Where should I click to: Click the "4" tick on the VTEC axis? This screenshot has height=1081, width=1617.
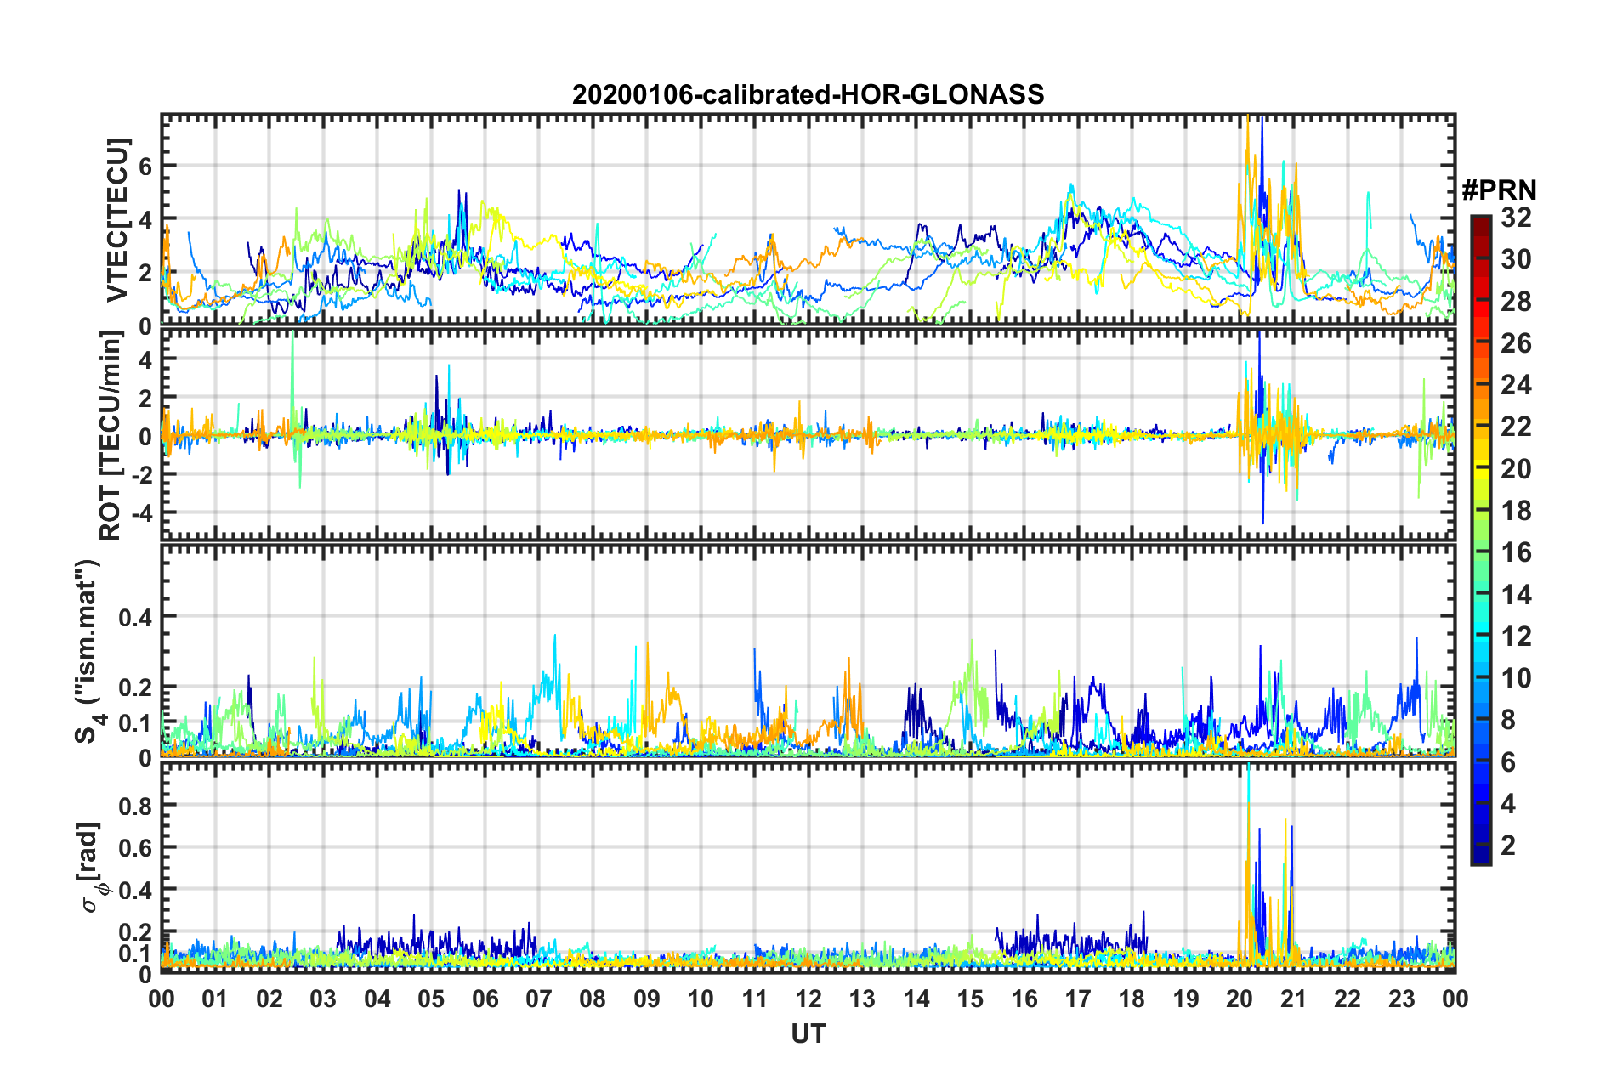[145, 220]
